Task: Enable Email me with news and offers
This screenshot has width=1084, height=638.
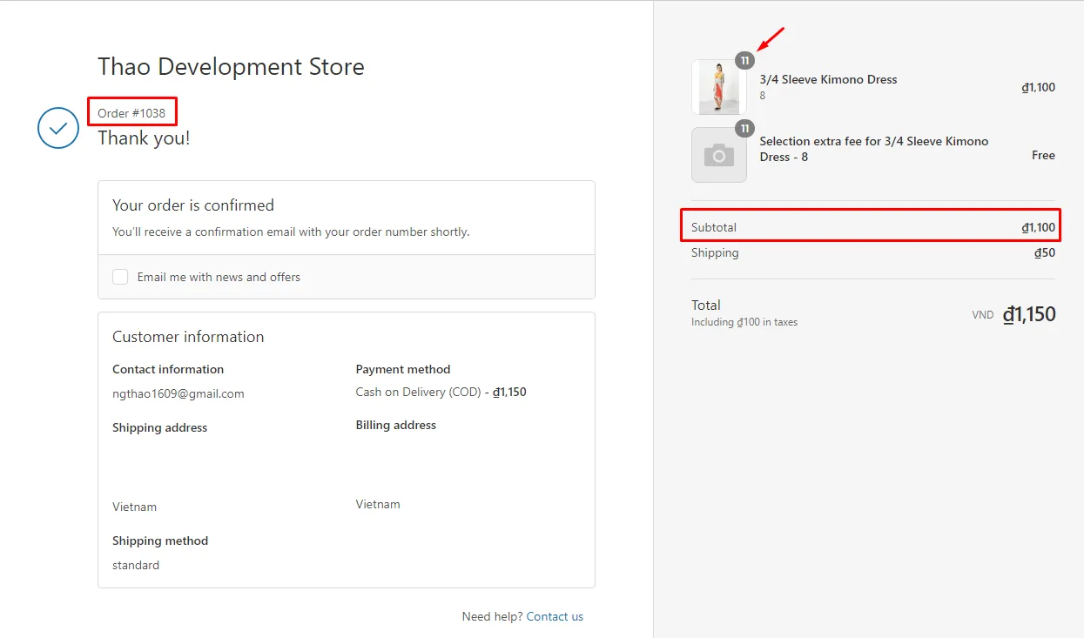Action: 120,277
